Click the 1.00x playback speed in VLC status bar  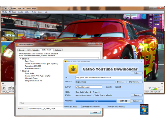click(x=147, y=92)
